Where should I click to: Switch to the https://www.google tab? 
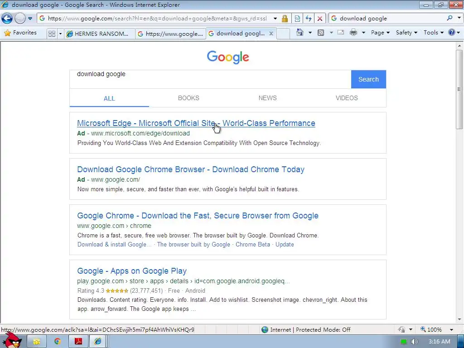pyautogui.click(x=170, y=34)
